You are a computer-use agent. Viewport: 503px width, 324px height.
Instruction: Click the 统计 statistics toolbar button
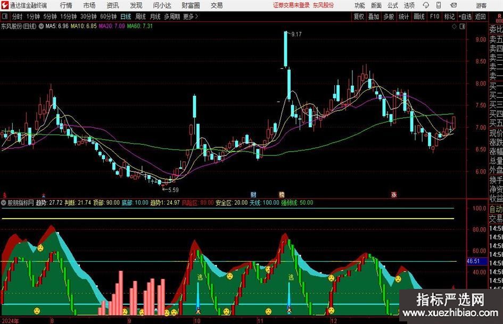(x=404, y=16)
